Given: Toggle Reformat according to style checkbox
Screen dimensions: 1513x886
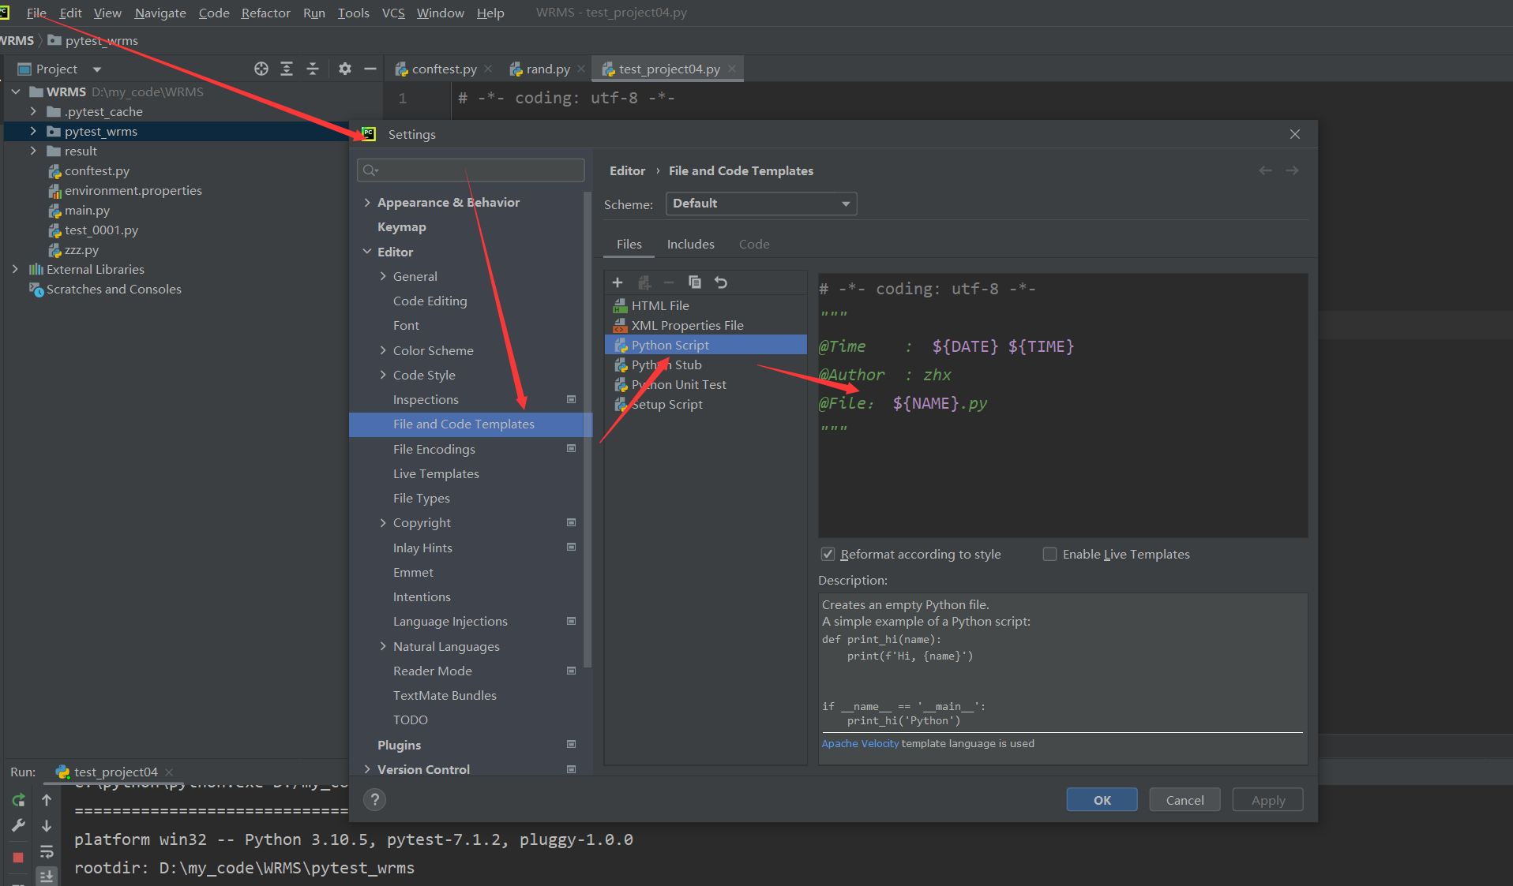Looking at the screenshot, I should (x=828, y=555).
